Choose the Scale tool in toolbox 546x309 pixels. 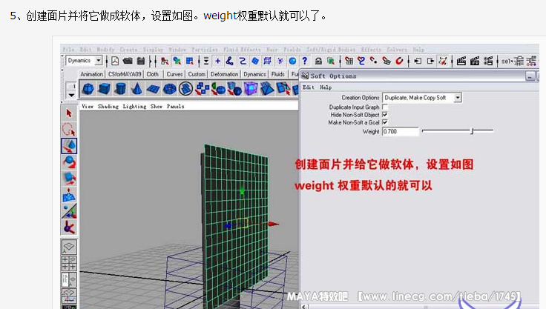69,178
